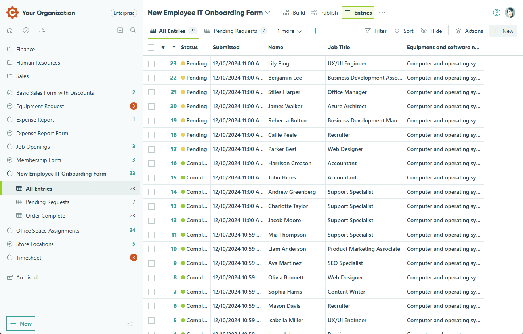Select the checkbox for Benjamin Lee

pos(151,78)
